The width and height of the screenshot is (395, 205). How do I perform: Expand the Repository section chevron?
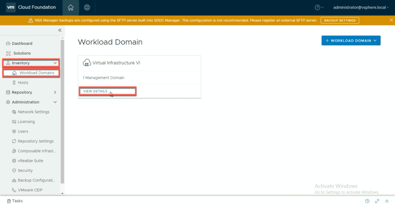pos(55,92)
